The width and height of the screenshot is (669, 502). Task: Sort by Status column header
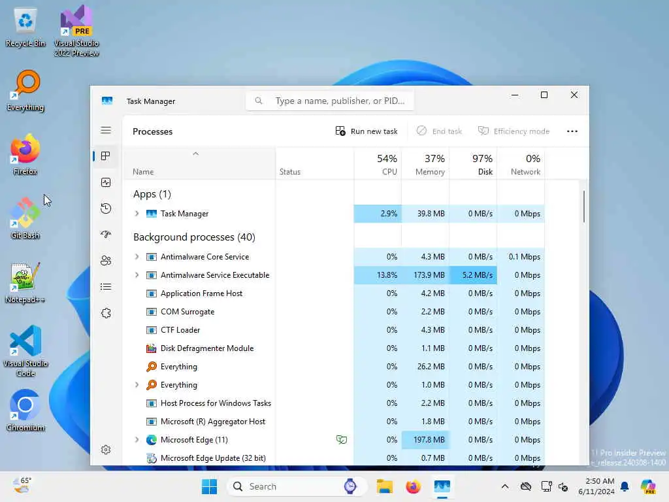(x=314, y=164)
